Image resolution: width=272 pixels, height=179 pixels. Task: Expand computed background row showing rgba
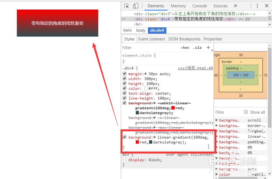coord(217,131)
